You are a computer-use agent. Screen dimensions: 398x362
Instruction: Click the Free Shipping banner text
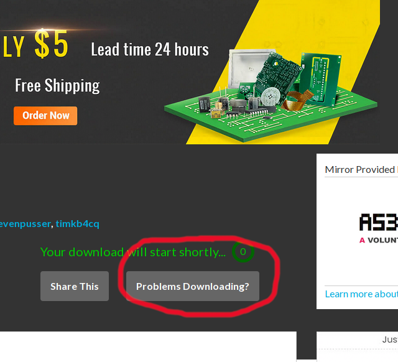pos(57,86)
